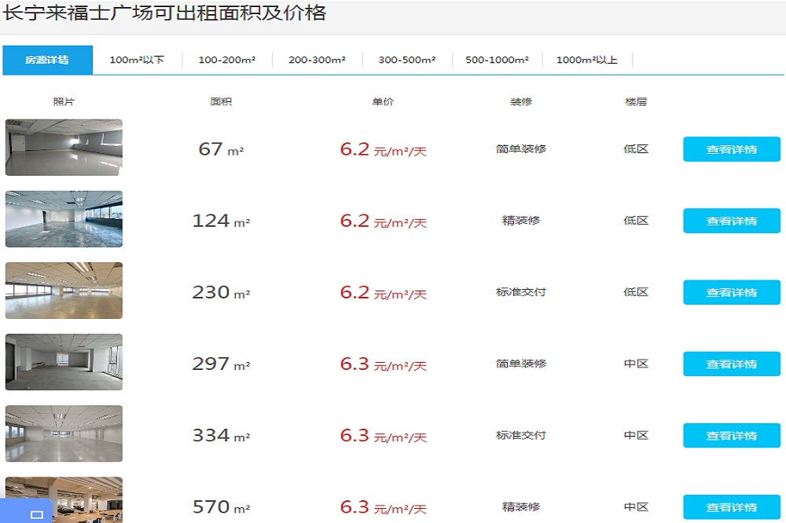
Task: Click 查看详情 on the 230 m² row
Action: point(731,293)
